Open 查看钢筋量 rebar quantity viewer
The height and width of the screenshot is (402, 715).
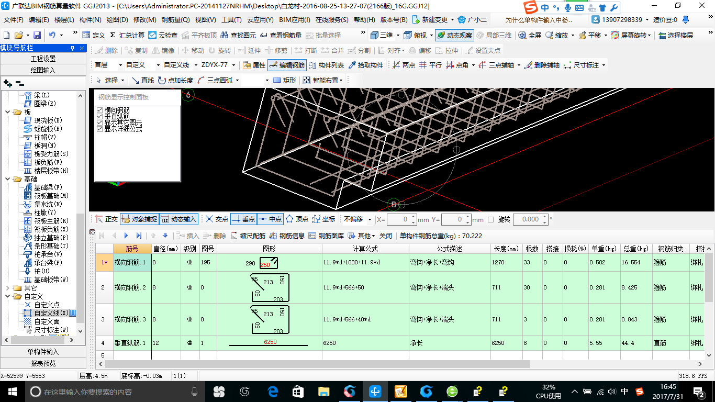(281, 35)
